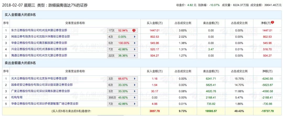Click the 买入金额最大的前5名 section header
This screenshot has width=283, height=116.
coord(20,15)
